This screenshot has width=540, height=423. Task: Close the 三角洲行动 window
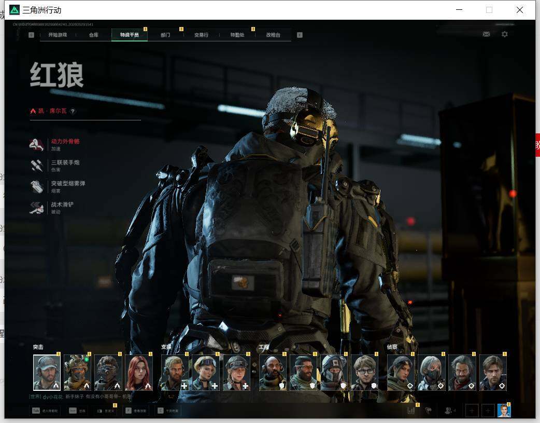coord(520,10)
